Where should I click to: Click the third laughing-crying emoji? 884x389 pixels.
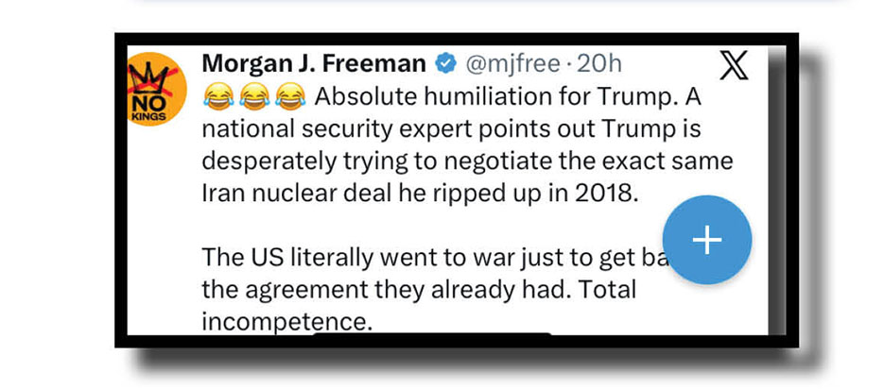pyautogui.click(x=292, y=95)
